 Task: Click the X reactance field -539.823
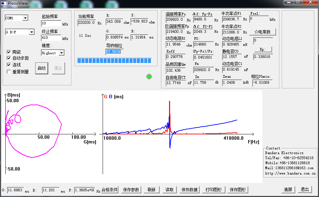139,21
